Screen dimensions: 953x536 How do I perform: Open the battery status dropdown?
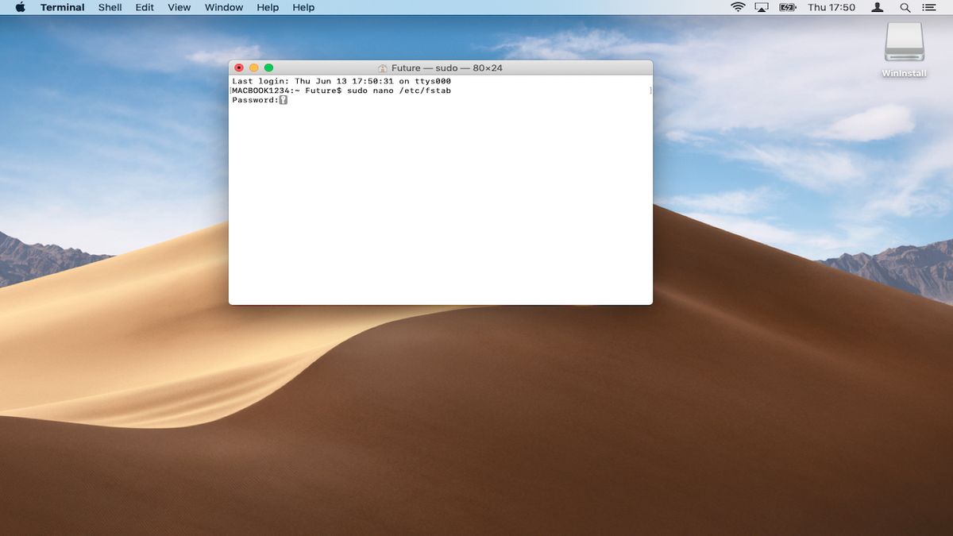tap(788, 7)
